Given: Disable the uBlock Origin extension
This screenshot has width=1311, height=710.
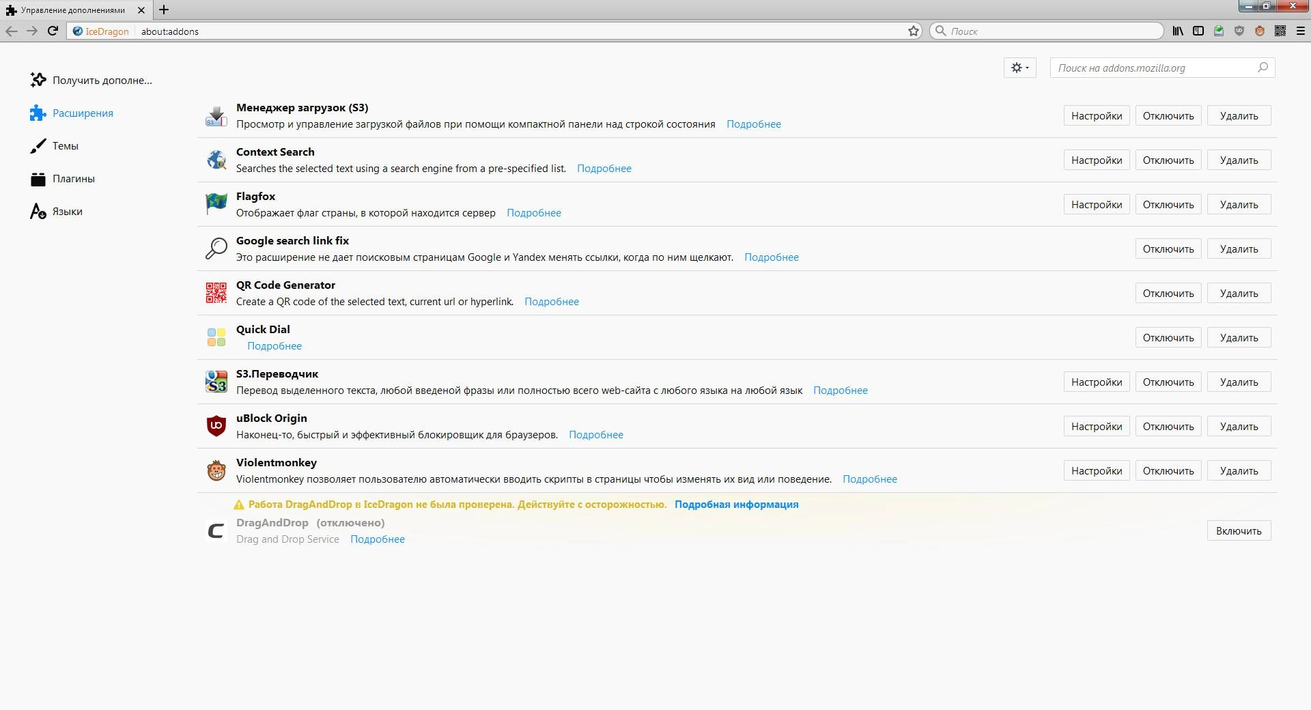Looking at the screenshot, I should coord(1168,426).
